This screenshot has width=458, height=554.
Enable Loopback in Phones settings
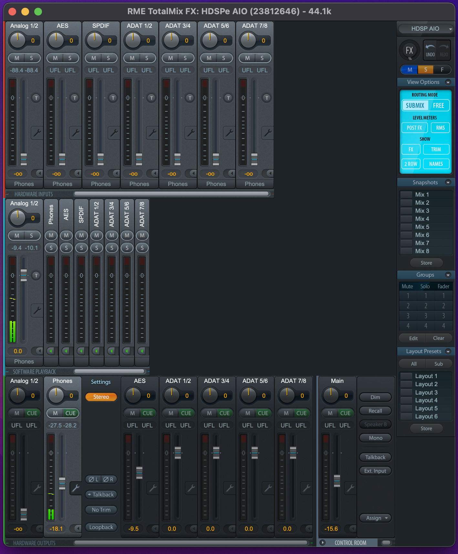101,527
